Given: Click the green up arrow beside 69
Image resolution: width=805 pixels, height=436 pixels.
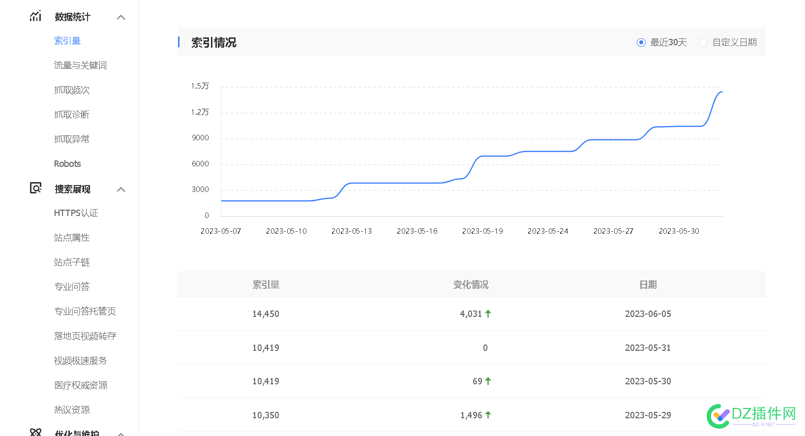Looking at the screenshot, I should click(x=488, y=381).
